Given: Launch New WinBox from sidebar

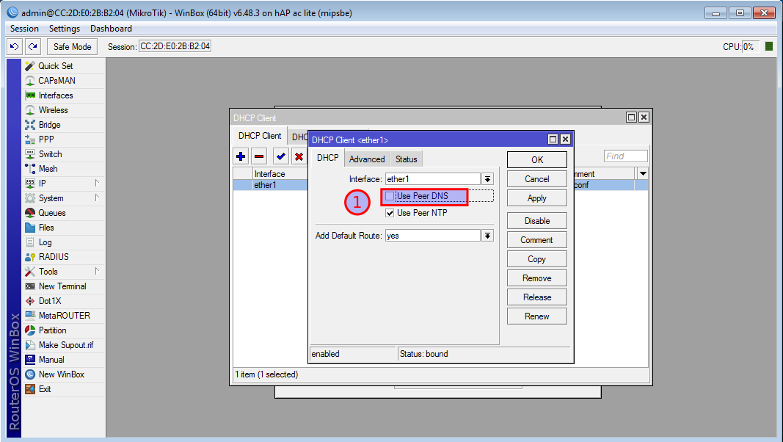Looking at the screenshot, I should [x=62, y=374].
